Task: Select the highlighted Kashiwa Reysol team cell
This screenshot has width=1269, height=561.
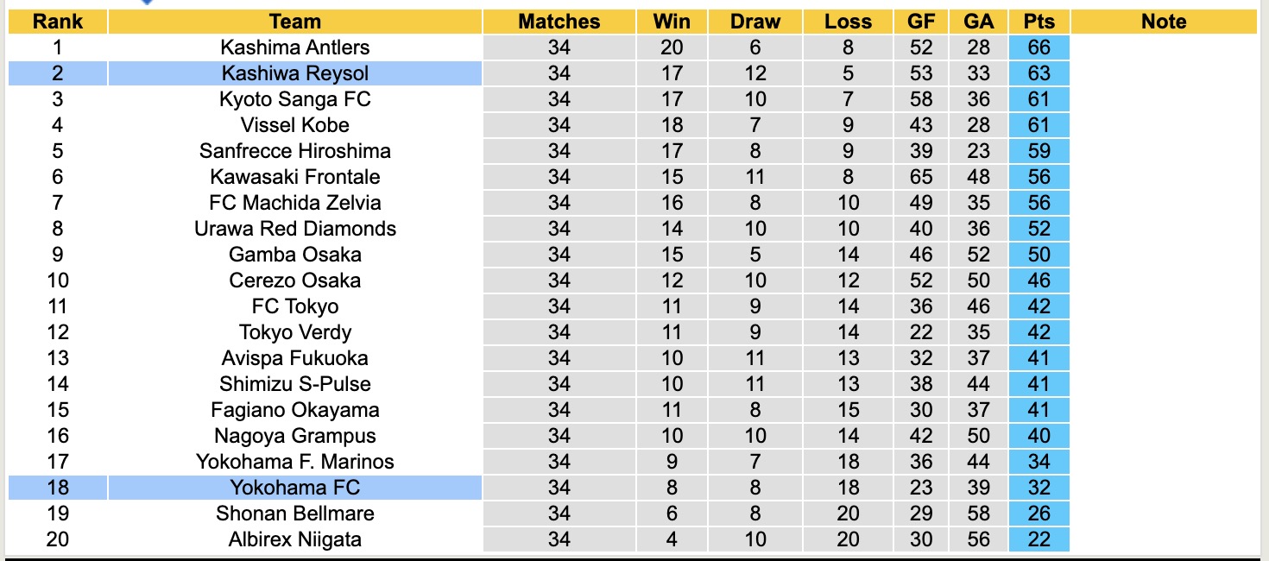Action: 294,73
